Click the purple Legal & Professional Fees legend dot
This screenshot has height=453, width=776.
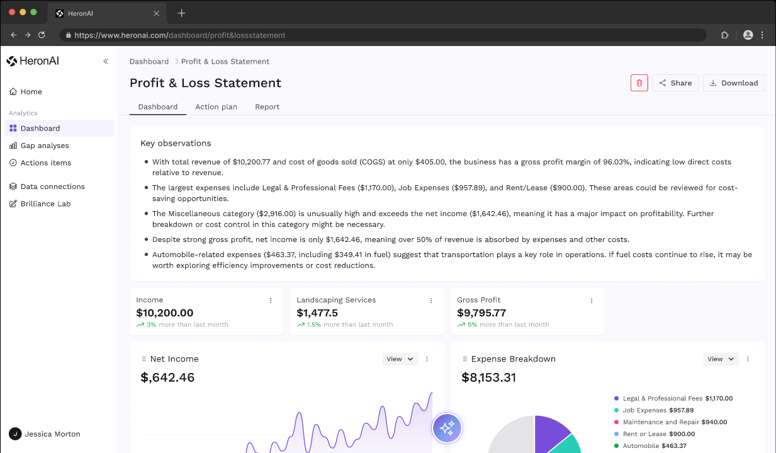(616, 398)
